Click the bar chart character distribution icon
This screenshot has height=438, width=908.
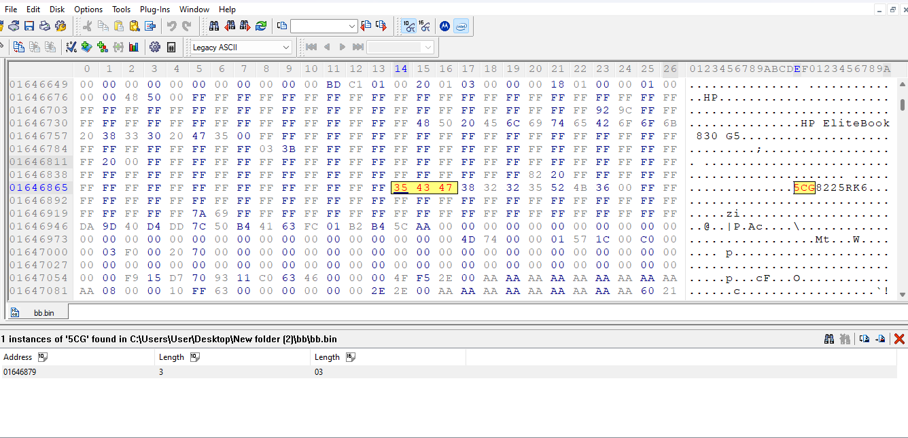(x=134, y=47)
